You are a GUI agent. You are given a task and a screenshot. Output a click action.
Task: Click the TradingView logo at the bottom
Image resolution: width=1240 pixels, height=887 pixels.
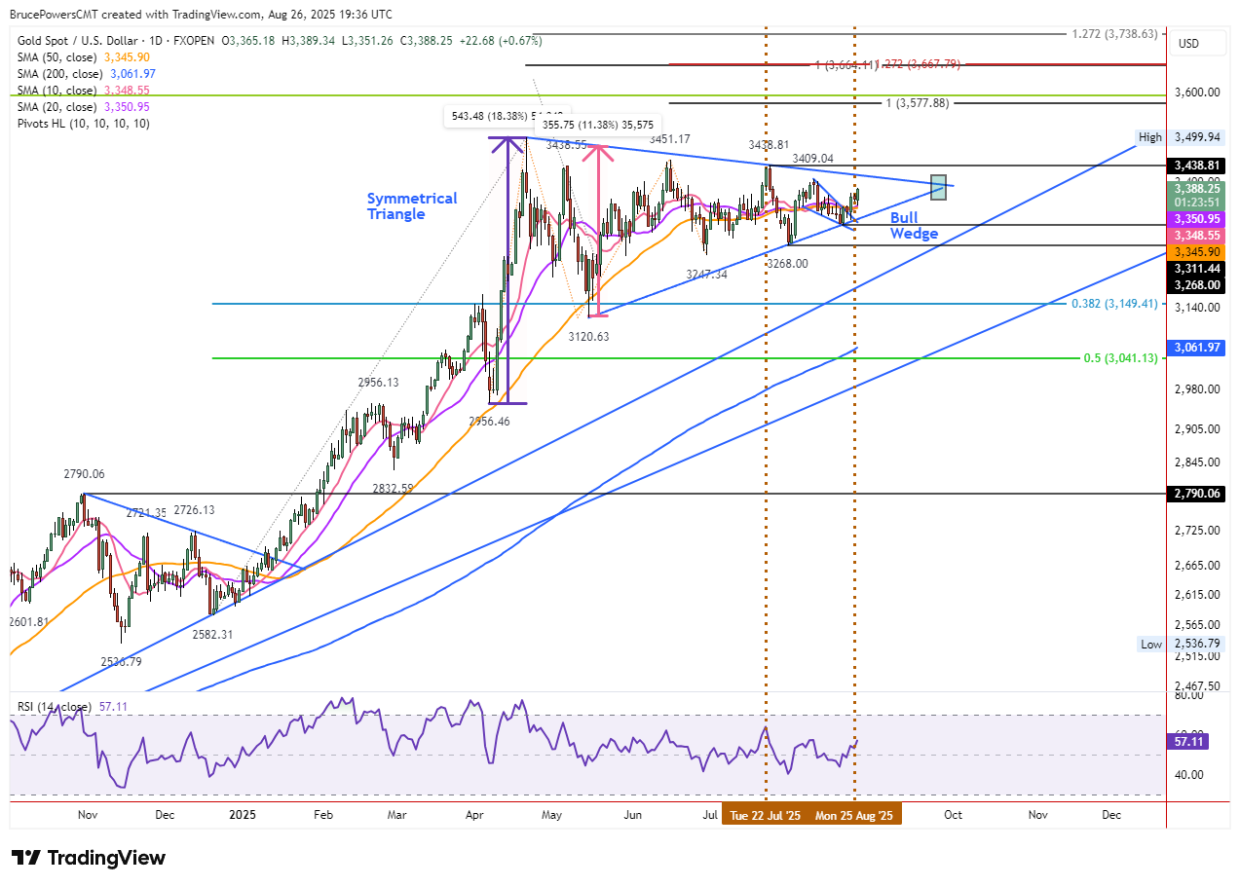click(89, 858)
